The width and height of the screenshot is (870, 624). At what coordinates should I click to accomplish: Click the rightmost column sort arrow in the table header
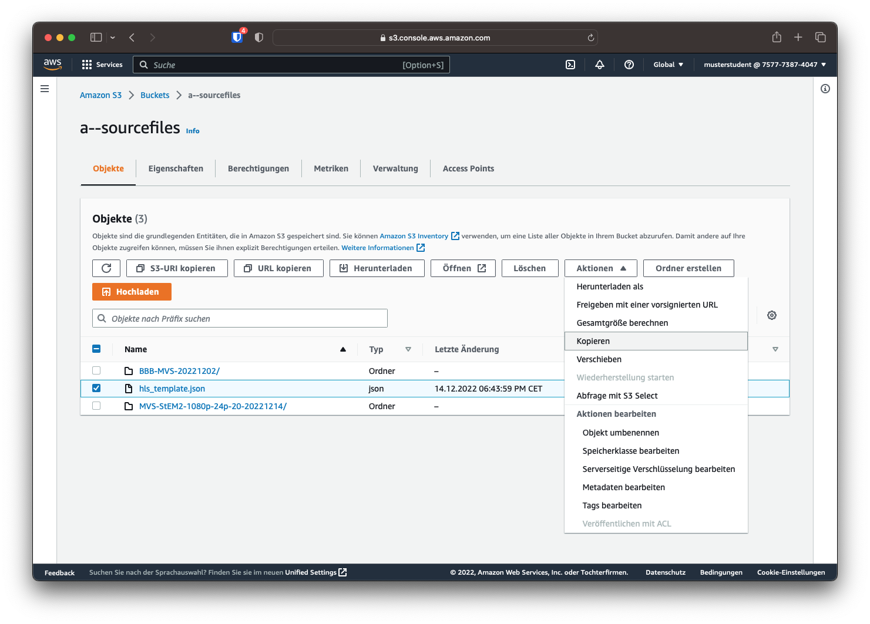[x=775, y=349]
